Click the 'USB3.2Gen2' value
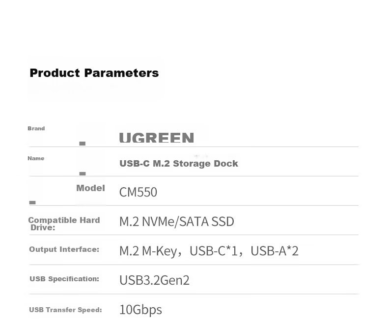 [154, 280]
